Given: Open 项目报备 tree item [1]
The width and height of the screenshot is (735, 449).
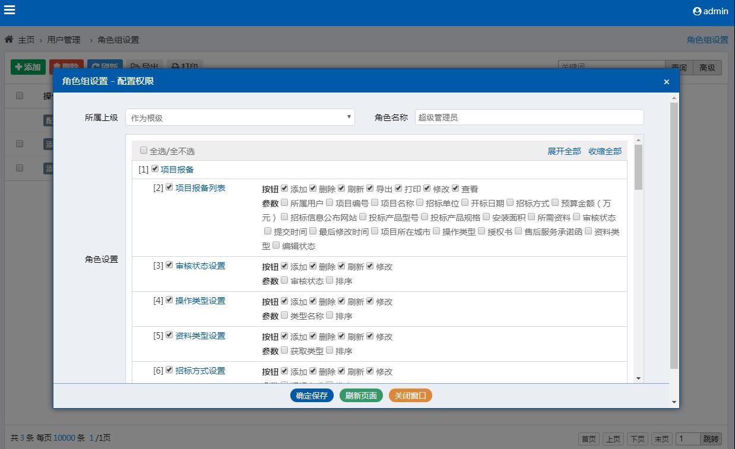Looking at the screenshot, I should 178,170.
